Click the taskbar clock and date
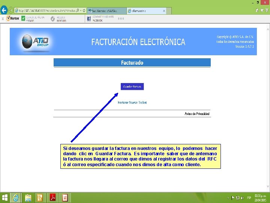The width and height of the screenshot is (270, 203). pos(260,198)
